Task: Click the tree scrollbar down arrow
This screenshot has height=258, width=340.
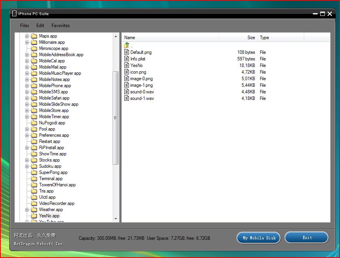Action: pyautogui.click(x=116, y=219)
